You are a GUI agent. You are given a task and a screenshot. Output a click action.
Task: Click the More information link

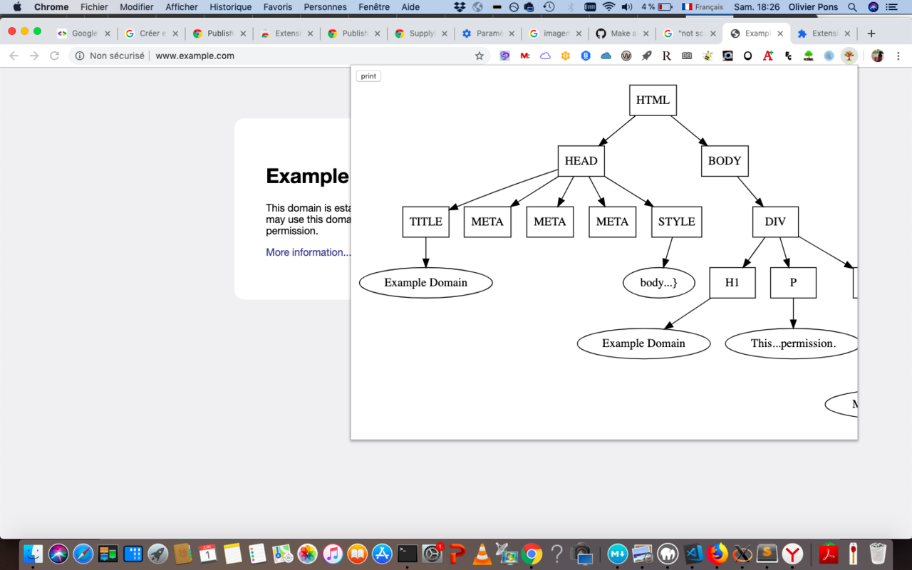[x=306, y=252]
